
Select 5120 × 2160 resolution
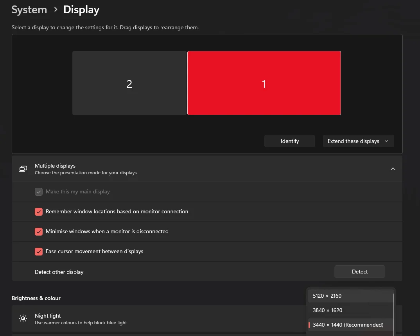[351, 296]
